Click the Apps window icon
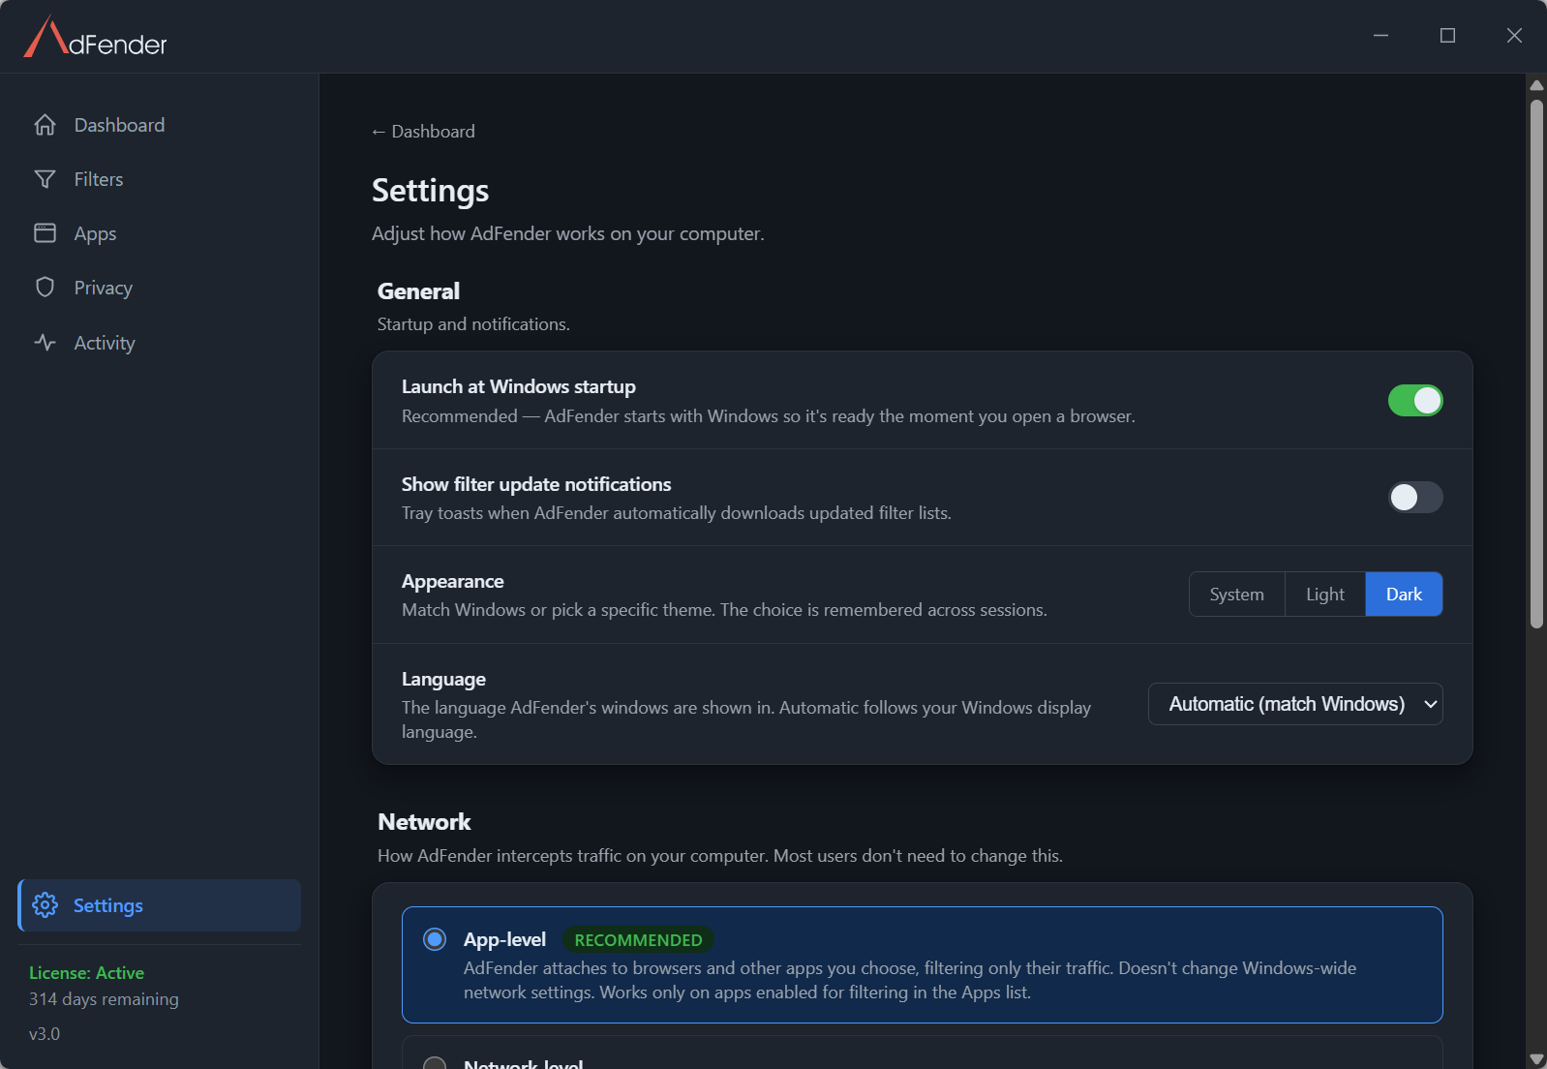 point(45,233)
